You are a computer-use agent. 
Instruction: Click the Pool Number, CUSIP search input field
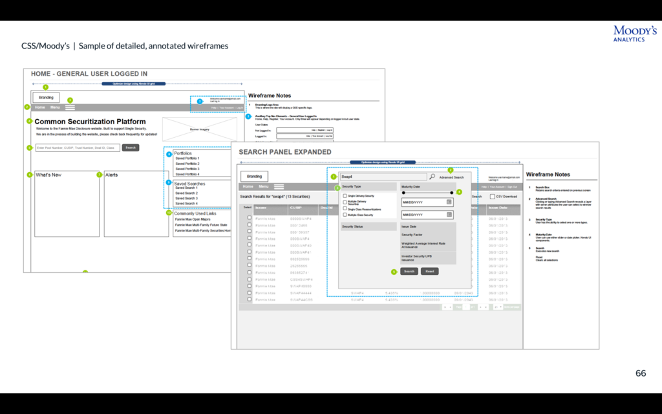point(78,148)
